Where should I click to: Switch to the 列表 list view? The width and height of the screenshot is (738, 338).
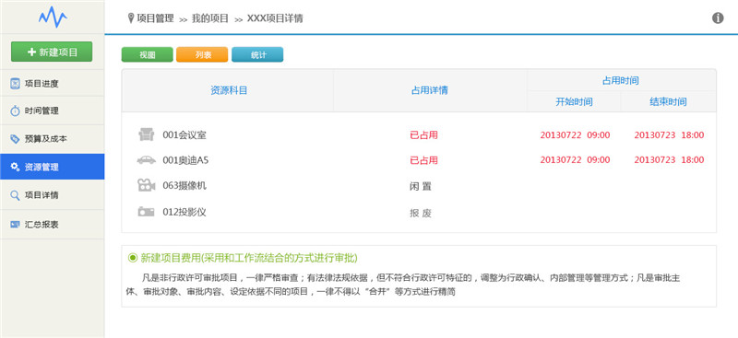pos(202,54)
